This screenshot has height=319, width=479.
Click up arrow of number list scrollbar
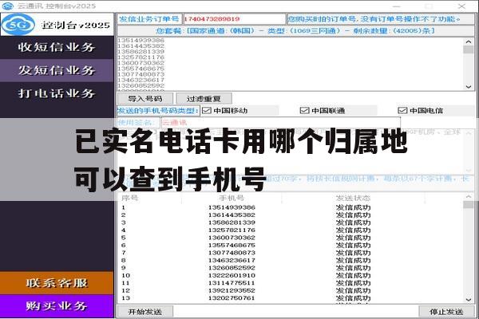469,41
